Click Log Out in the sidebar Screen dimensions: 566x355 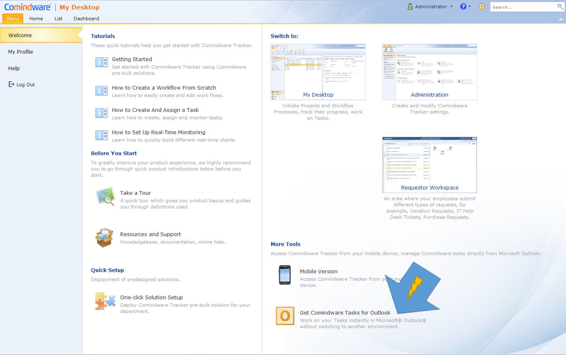[x=26, y=85]
